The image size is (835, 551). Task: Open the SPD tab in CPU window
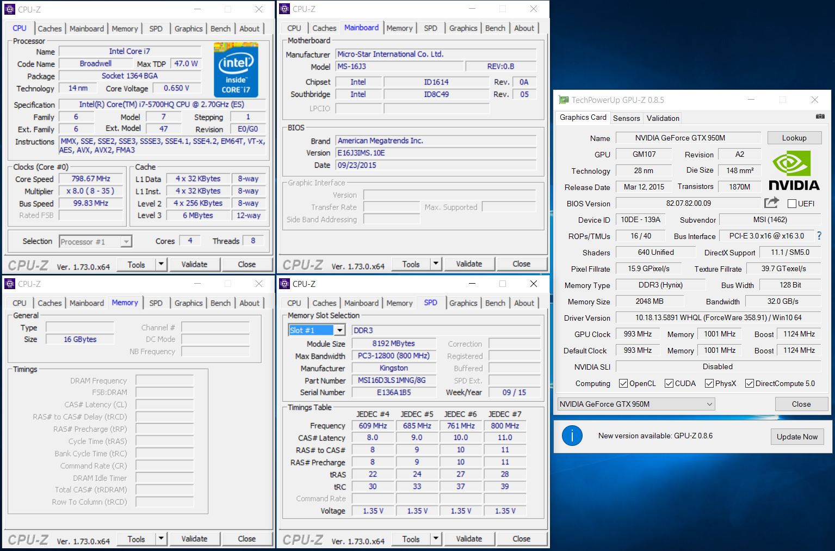point(156,28)
